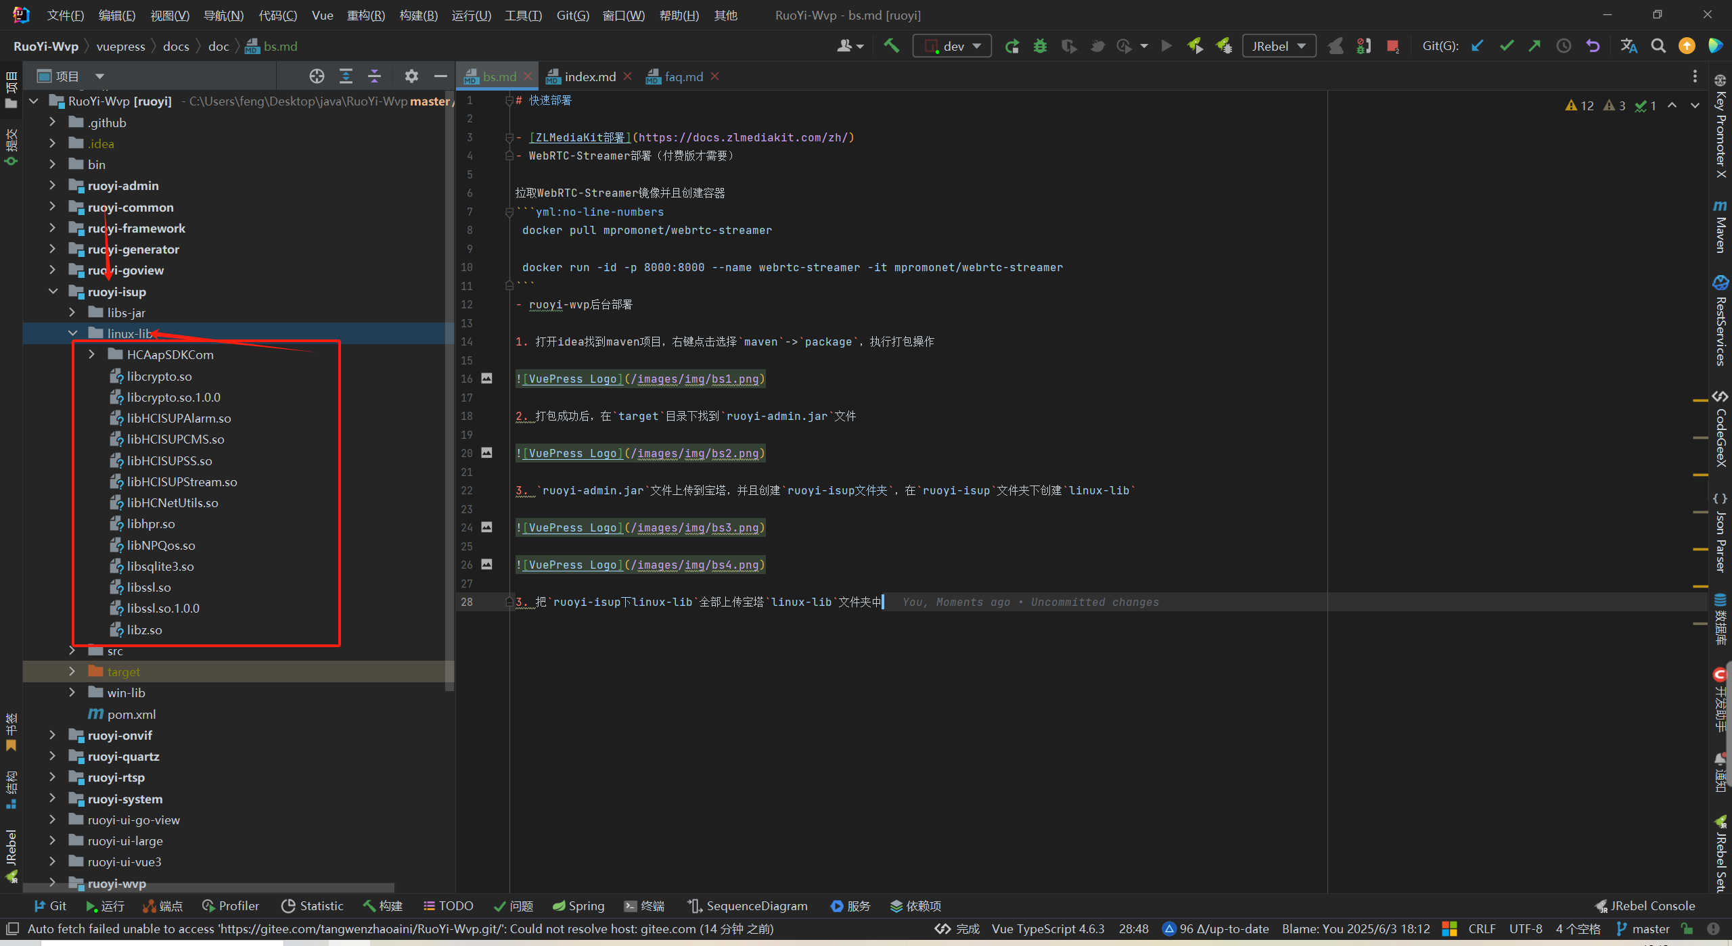
Task: Open editor tabs more options menu
Action: (x=1695, y=76)
